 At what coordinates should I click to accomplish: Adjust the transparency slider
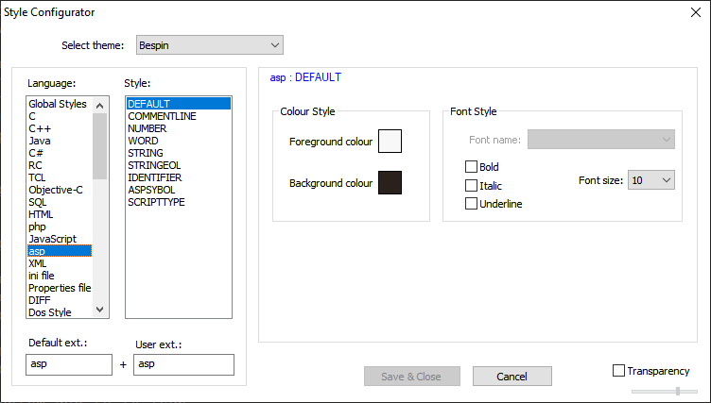676,391
